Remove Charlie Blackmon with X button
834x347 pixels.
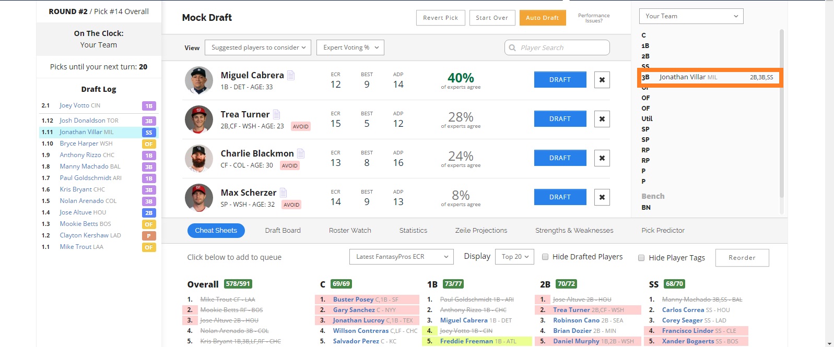602,158
